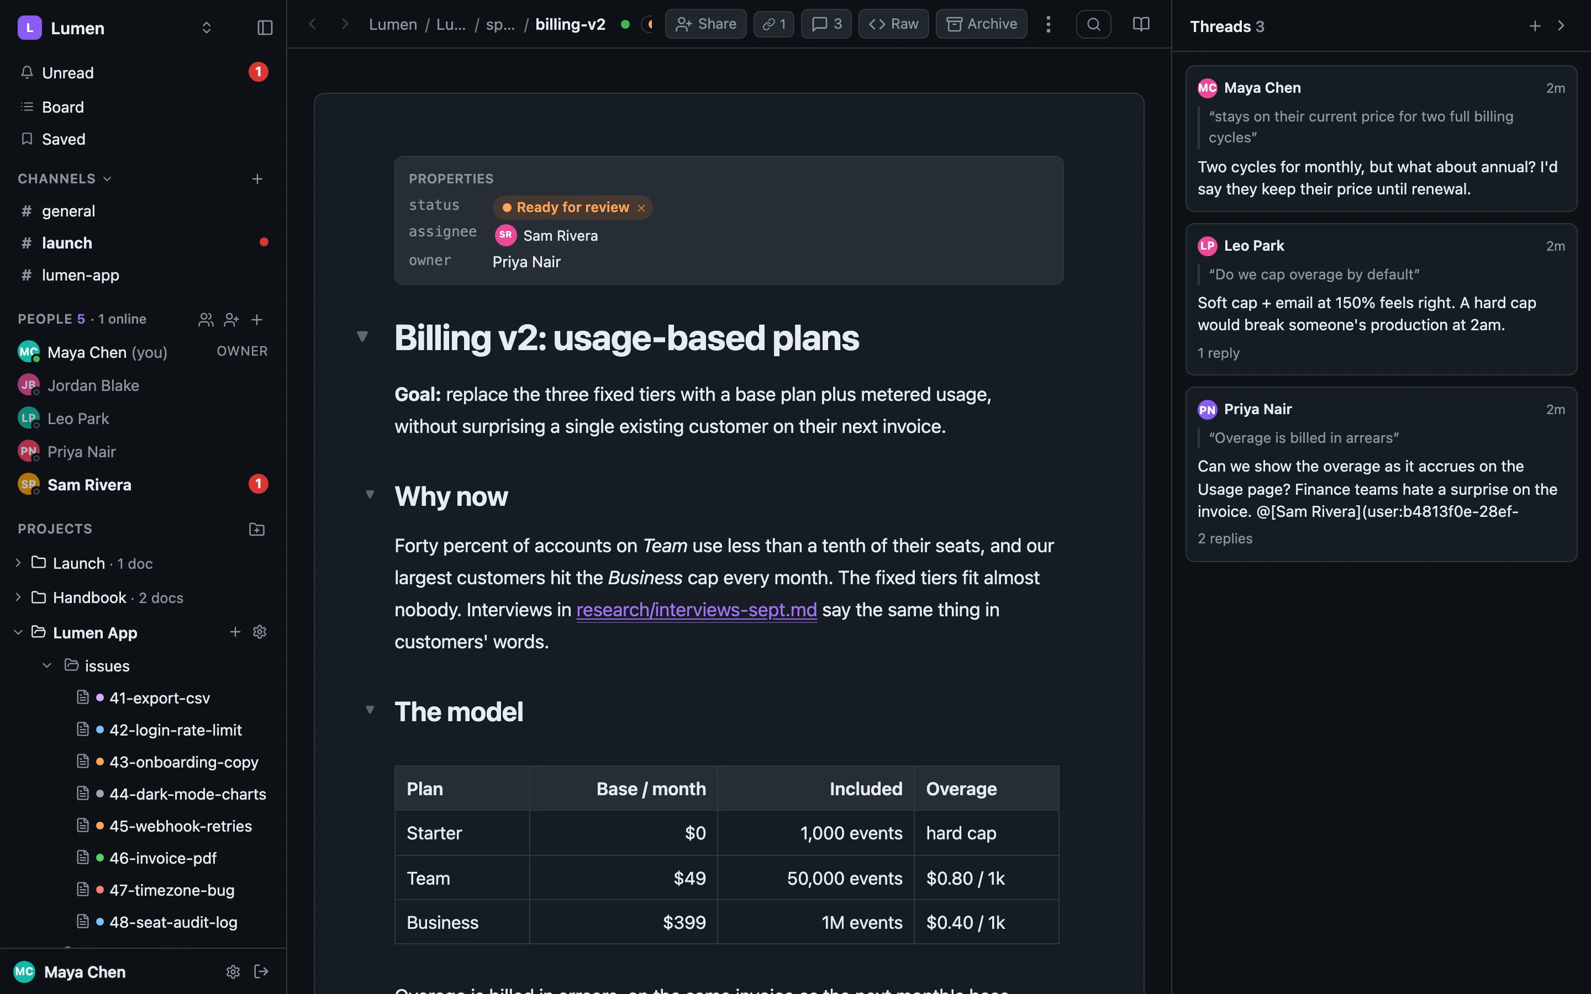
Task: Click the Sam Rivera assignee value
Action: coord(547,235)
